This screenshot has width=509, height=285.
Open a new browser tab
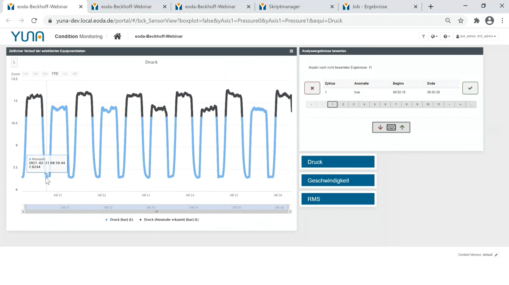pos(431,7)
